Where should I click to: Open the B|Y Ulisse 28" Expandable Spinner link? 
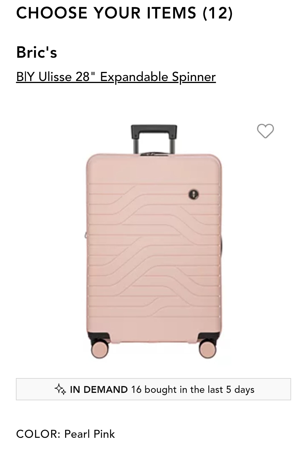(x=116, y=77)
